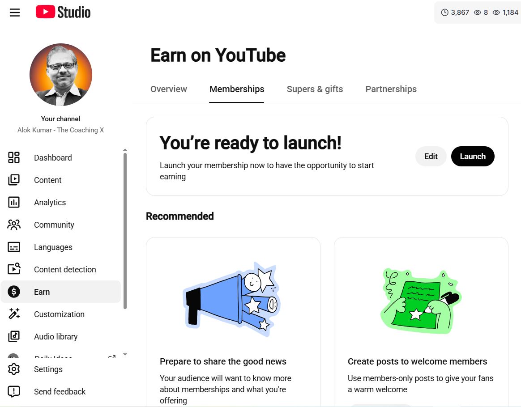This screenshot has width=521, height=407.
Task: Open the hamburger navigation menu
Action: [15, 13]
